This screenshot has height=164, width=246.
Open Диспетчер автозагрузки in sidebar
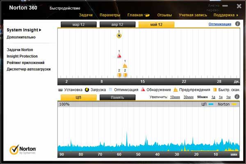point(29,69)
